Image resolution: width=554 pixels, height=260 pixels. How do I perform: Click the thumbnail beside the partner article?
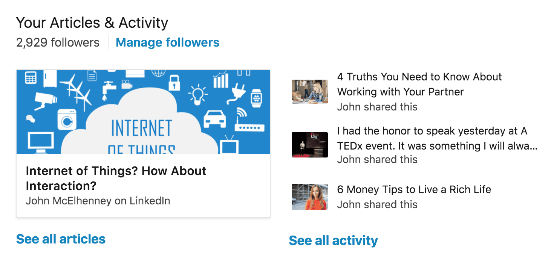click(x=309, y=92)
